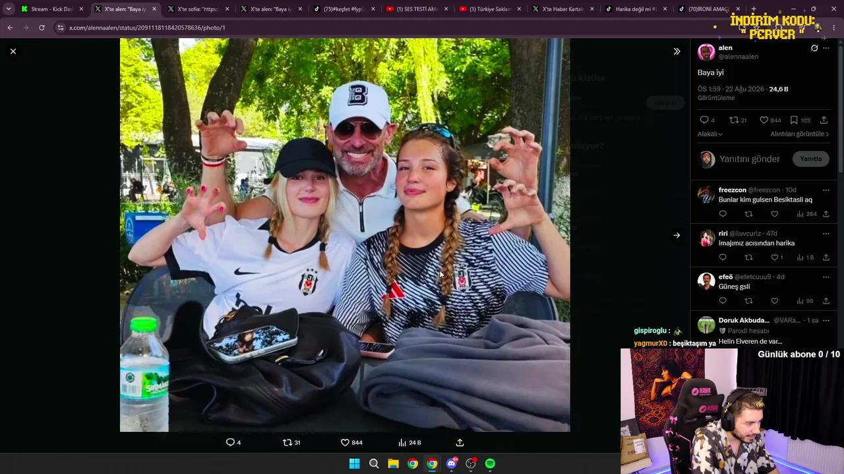Screen dimensions: 844x474
Task: Open Discord from the taskbar
Action: (451, 463)
